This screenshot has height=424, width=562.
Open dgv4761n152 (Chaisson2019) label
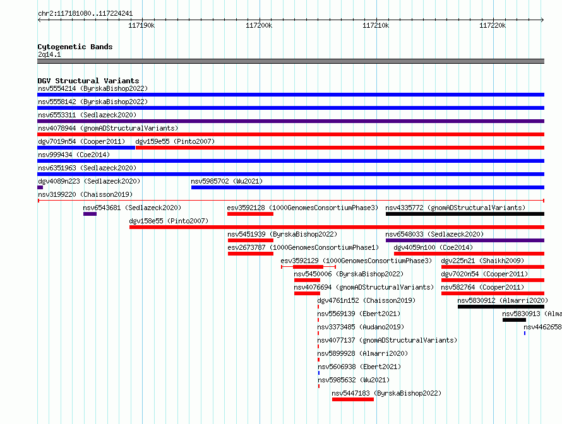tap(366, 300)
